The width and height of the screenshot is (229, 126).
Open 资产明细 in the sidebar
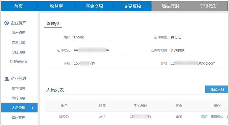click(x=18, y=33)
